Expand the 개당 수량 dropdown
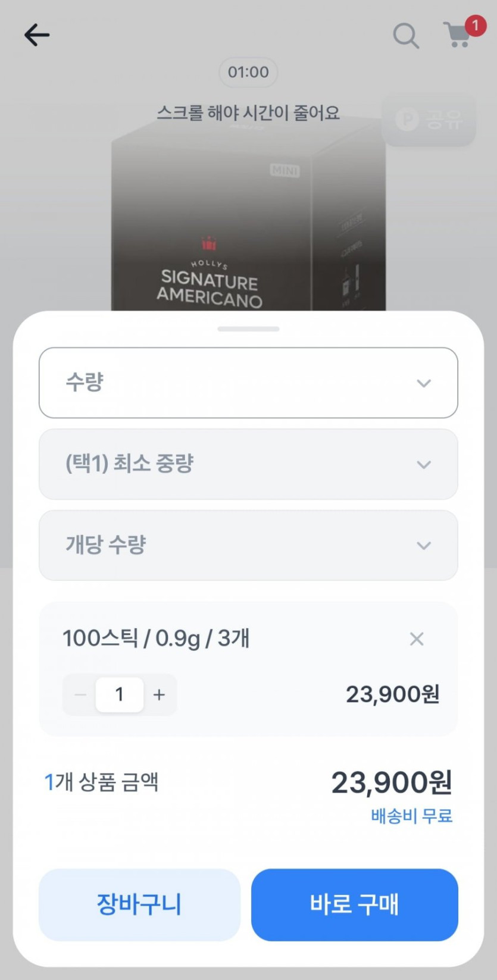 coord(248,545)
